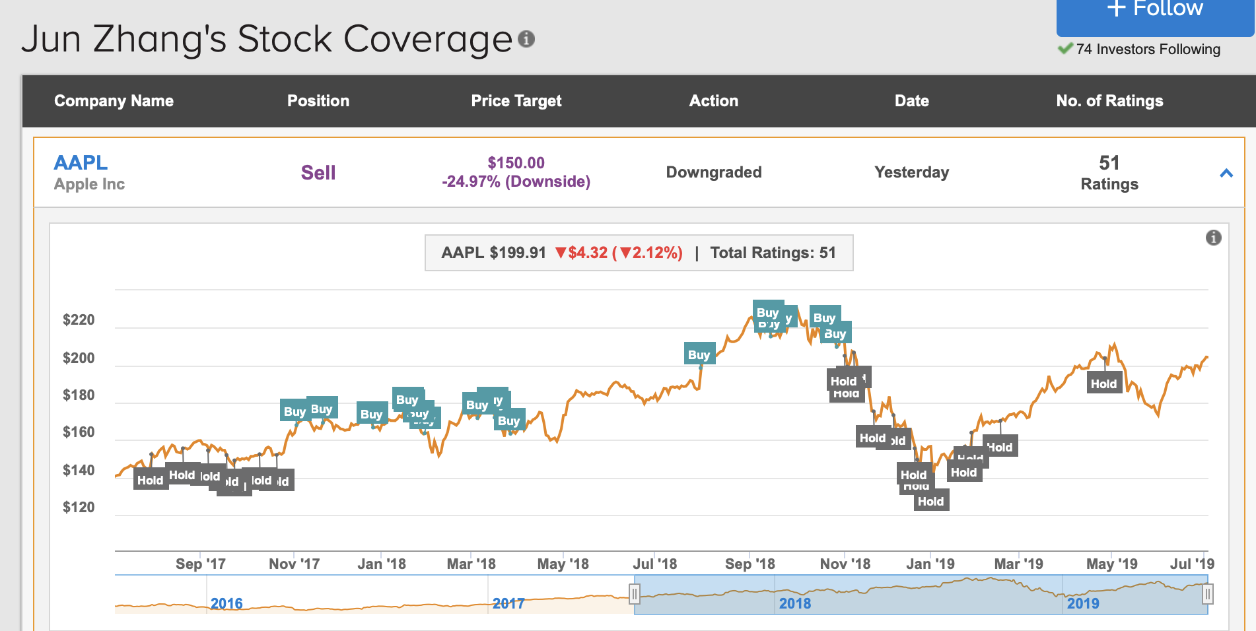Click the May '18 axis label
Image resolution: width=1256 pixels, height=631 pixels.
(563, 564)
